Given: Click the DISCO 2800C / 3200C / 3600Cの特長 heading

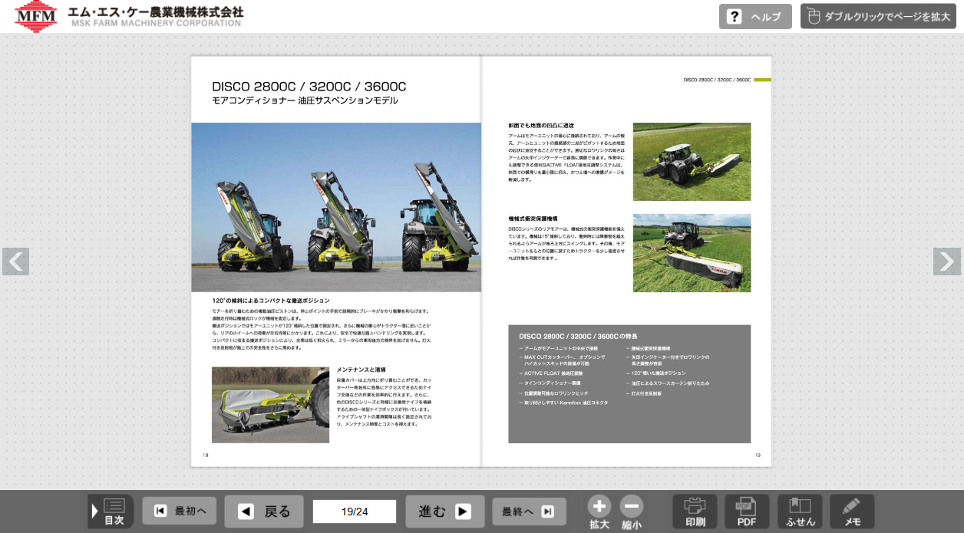Looking at the screenshot, I should pyautogui.click(x=578, y=336).
